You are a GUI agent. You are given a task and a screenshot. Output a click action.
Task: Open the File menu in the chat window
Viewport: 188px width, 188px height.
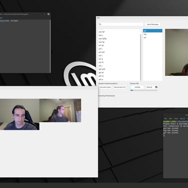[98, 18]
